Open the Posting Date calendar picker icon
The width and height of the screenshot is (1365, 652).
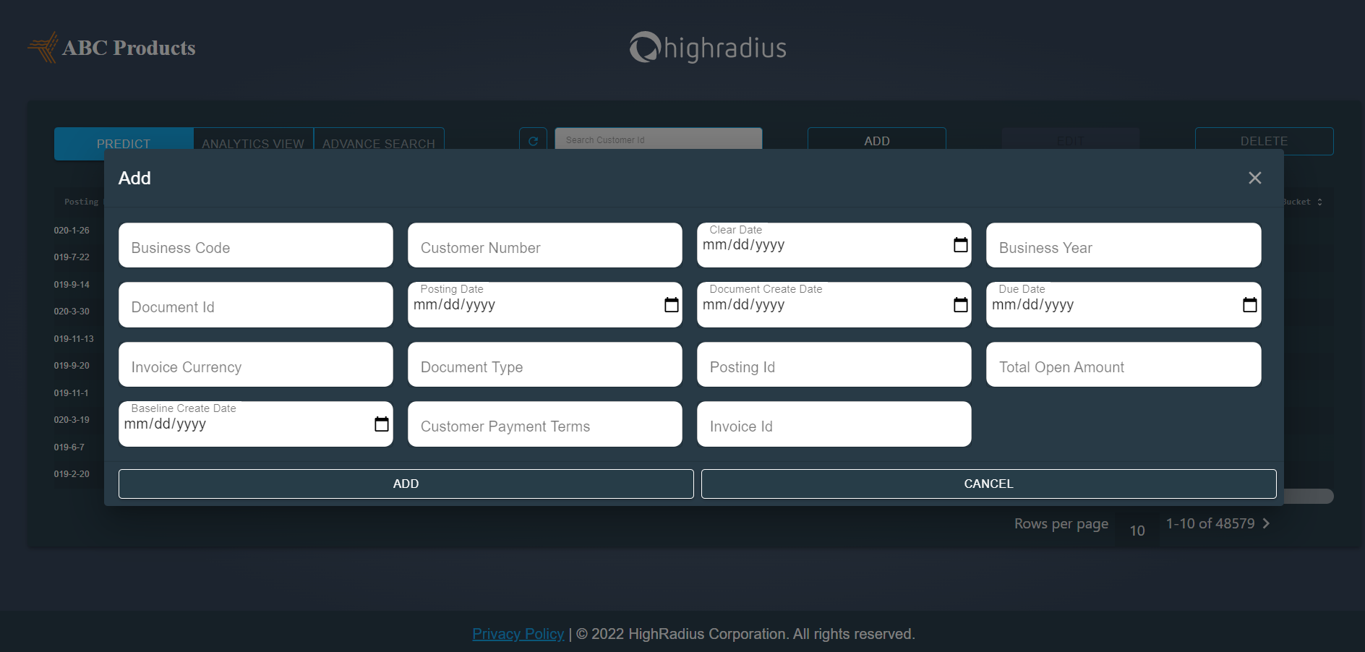(x=671, y=304)
